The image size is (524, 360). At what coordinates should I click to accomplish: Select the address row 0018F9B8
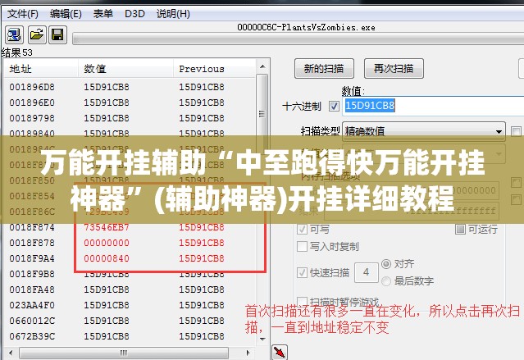[130, 274]
